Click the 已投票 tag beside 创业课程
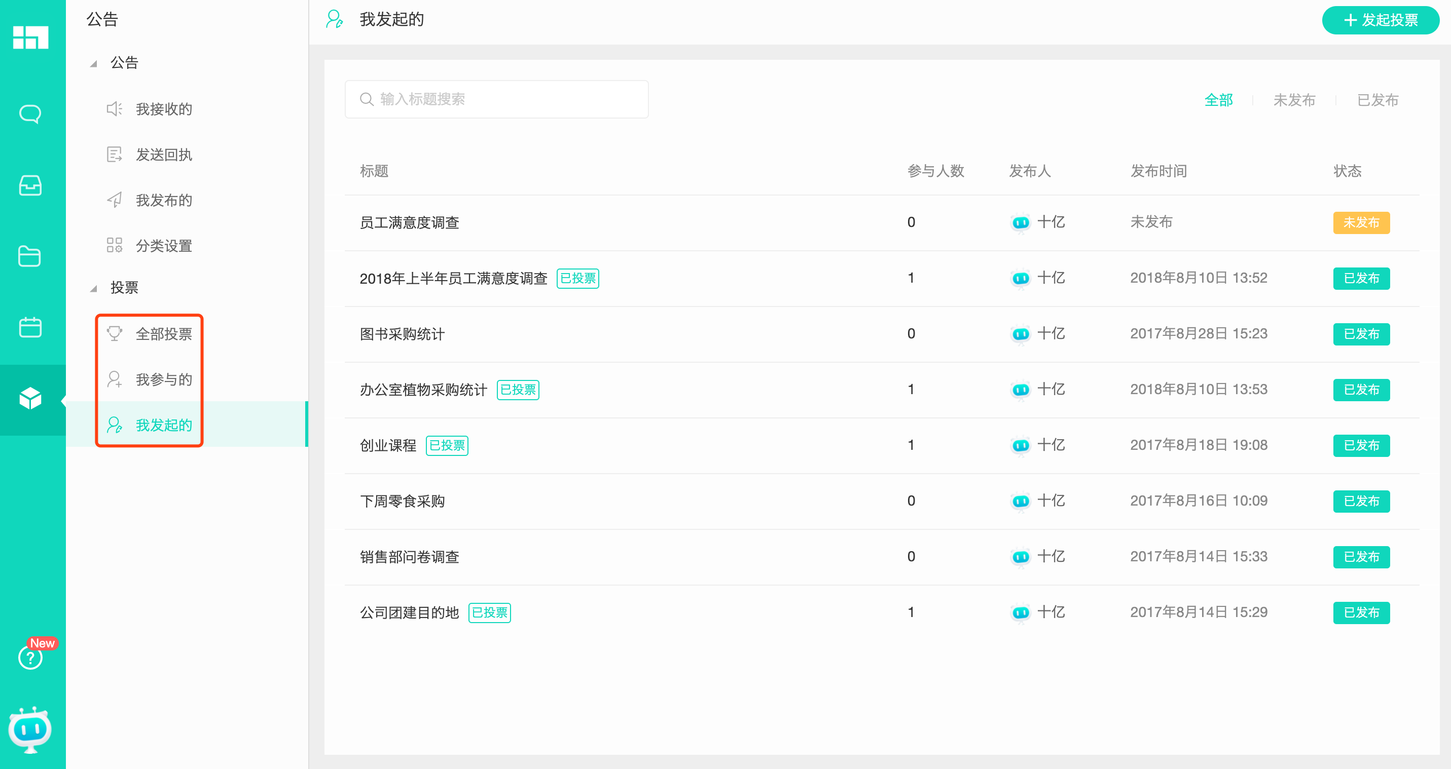This screenshot has width=1451, height=769. (447, 445)
